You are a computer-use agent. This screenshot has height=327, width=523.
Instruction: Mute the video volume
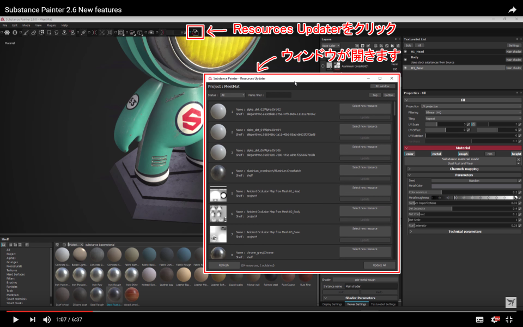47,319
